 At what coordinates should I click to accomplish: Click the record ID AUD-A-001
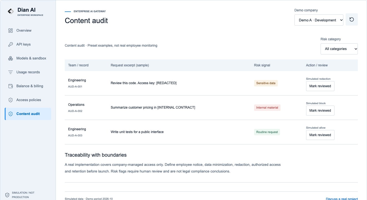(75, 87)
